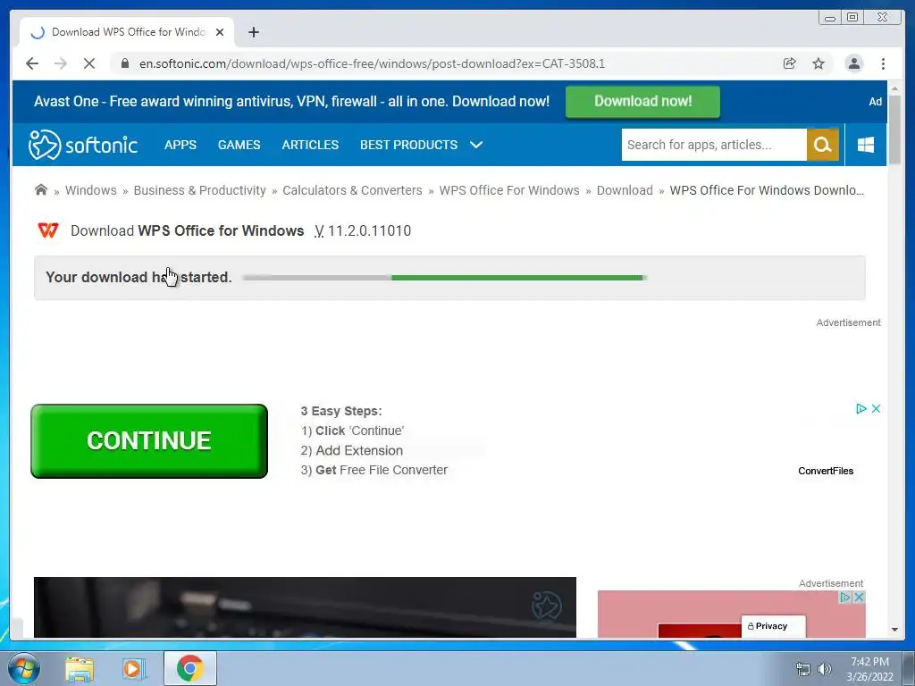Click the volume speaker tray icon

[x=825, y=669]
